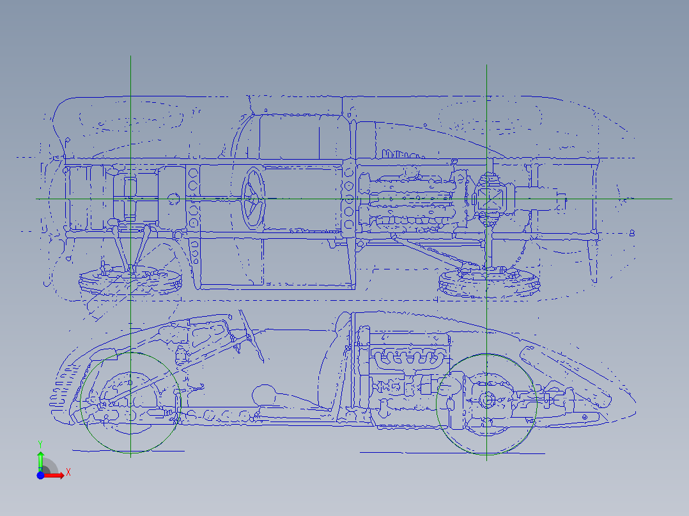
Task: Select the red X label beside the triad
Action: [x=68, y=473]
